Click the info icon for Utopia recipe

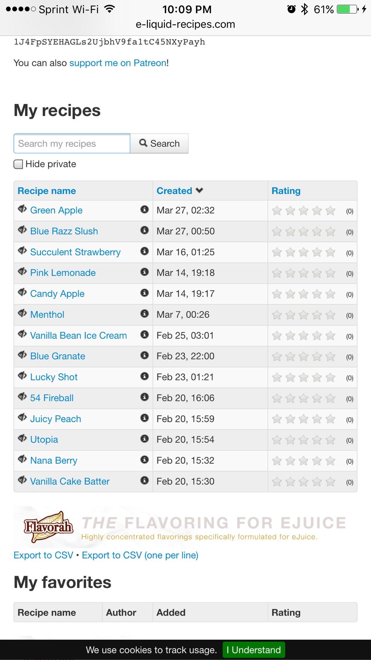[145, 439]
